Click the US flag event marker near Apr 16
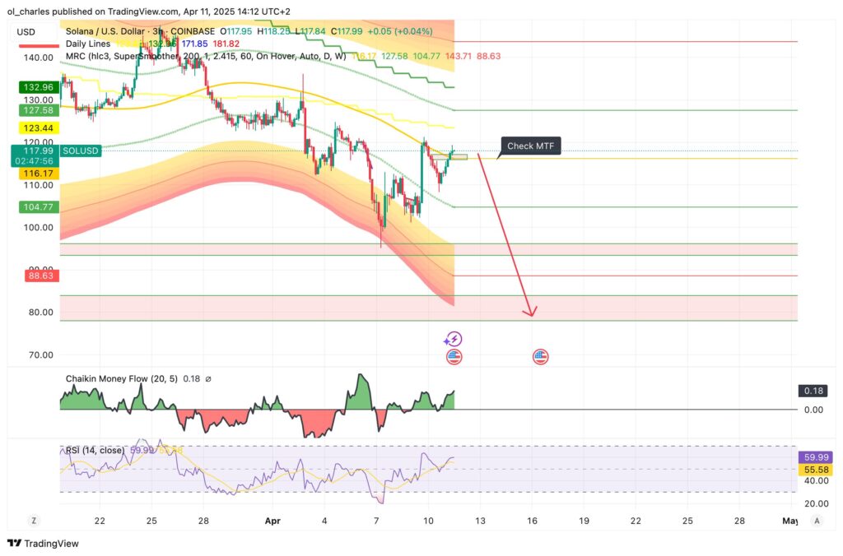Viewport: 843px width, 556px height. click(x=540, y=356)
